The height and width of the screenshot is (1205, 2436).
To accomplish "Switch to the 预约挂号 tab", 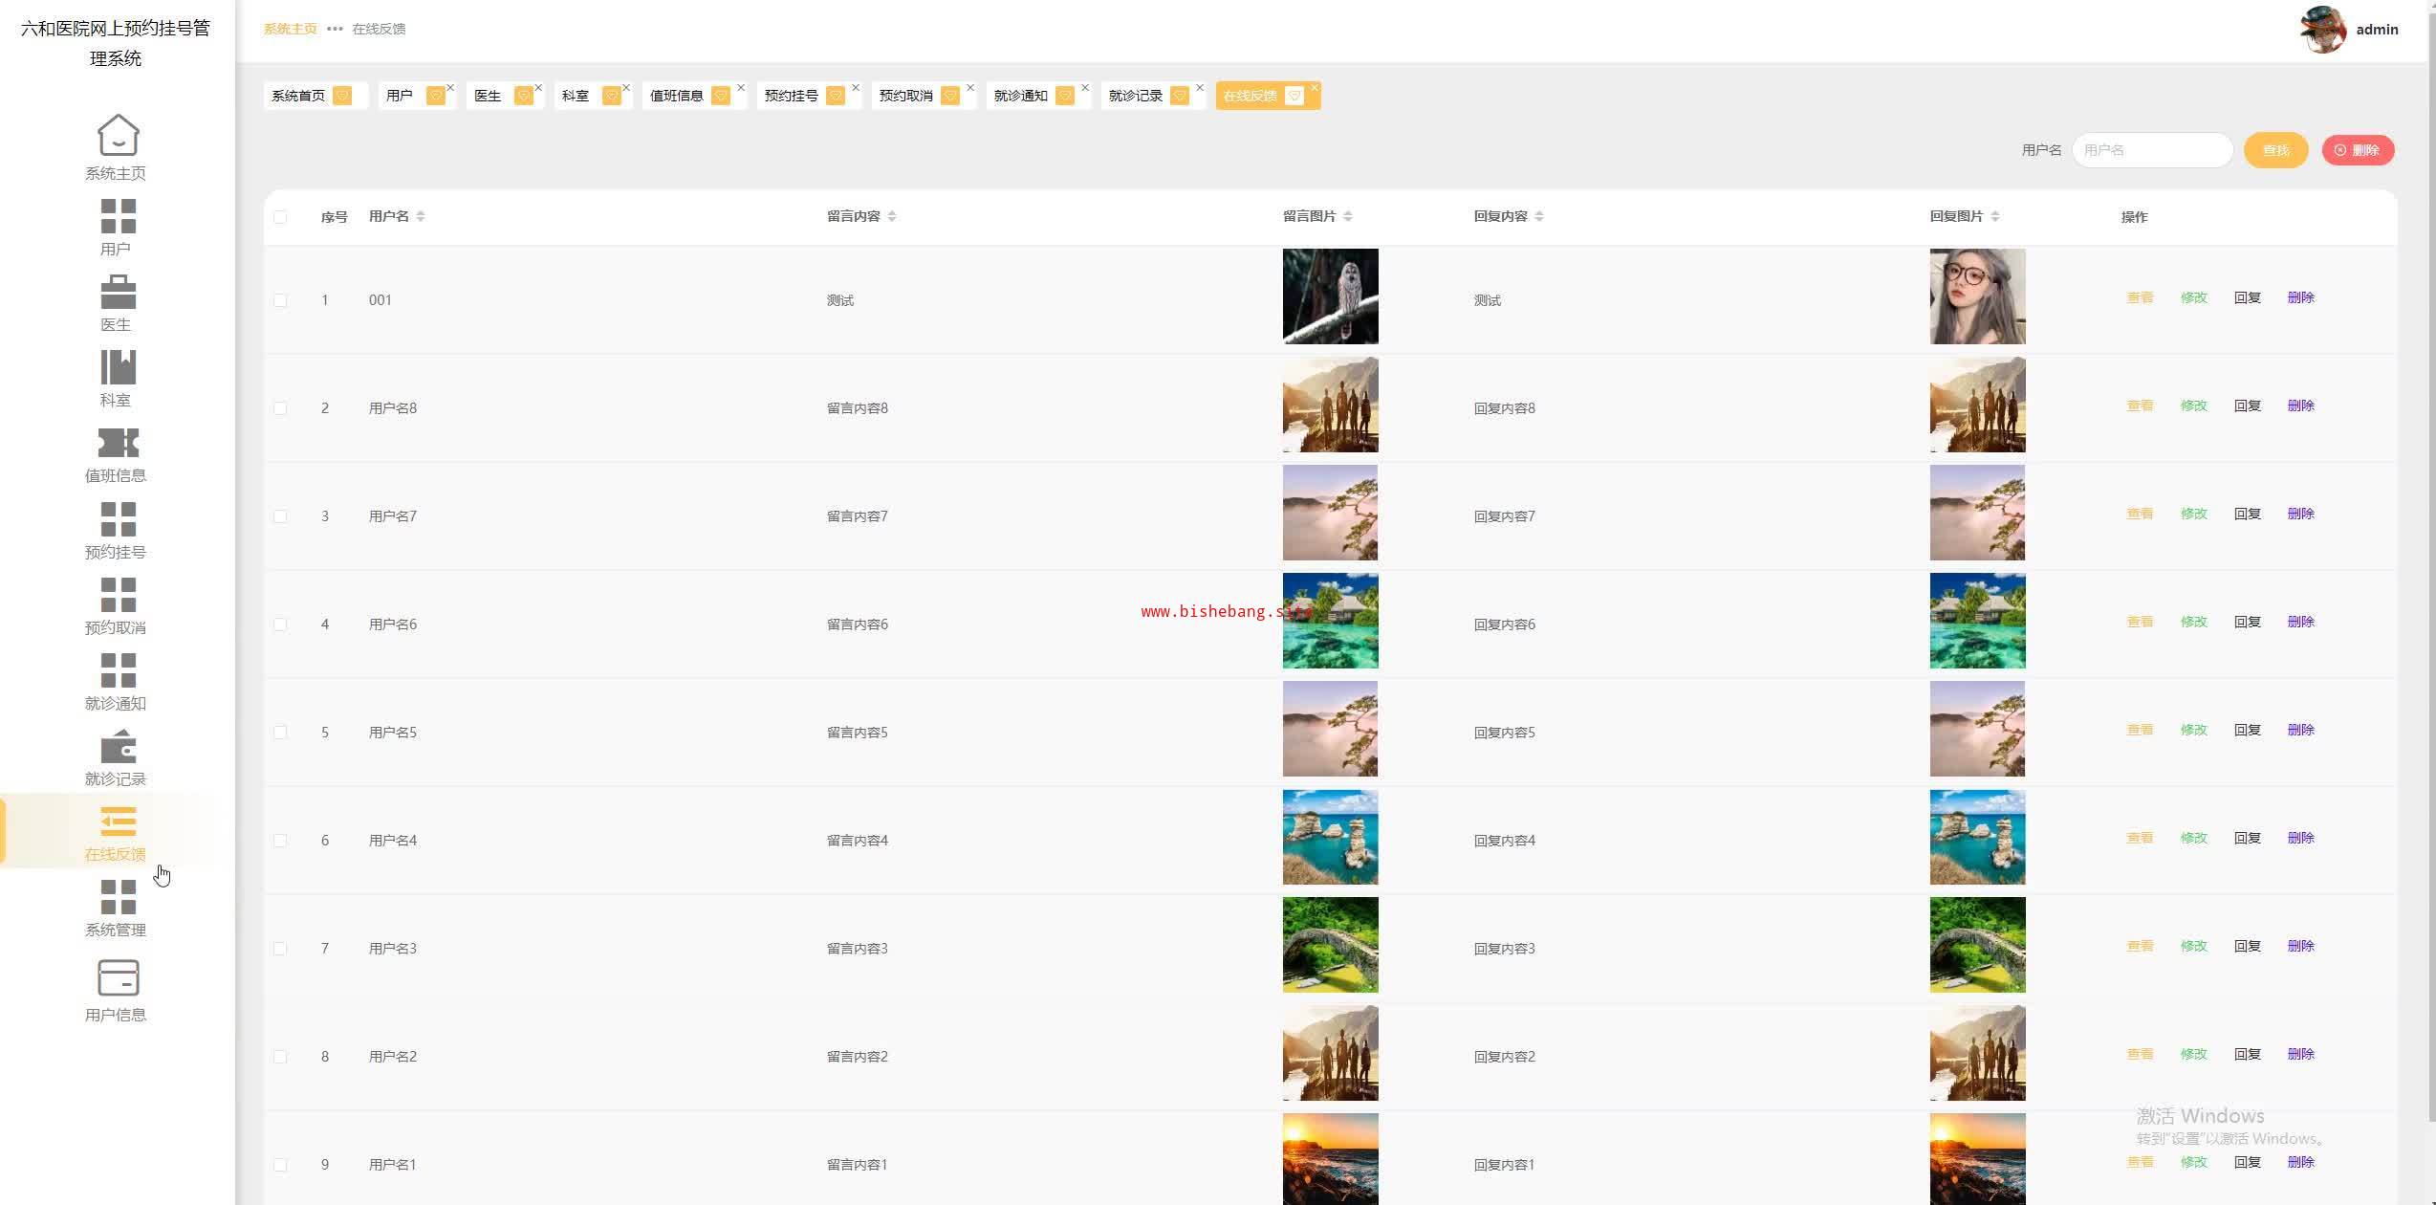I will [x=792, y=96].
